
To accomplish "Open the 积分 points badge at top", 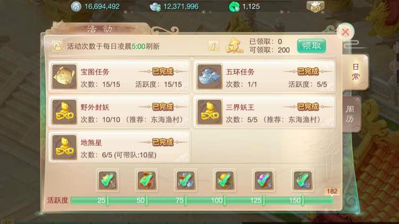I will (x=315, y=6).
